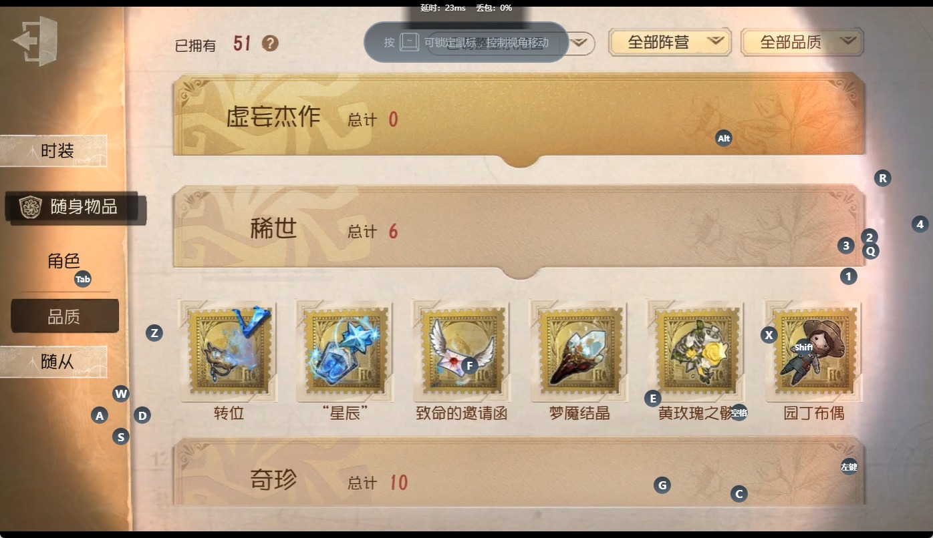Image resolution: width=933 pixels, height=538 pixels.
Task: Sort by 角色 option
Action: click(64, 261)
